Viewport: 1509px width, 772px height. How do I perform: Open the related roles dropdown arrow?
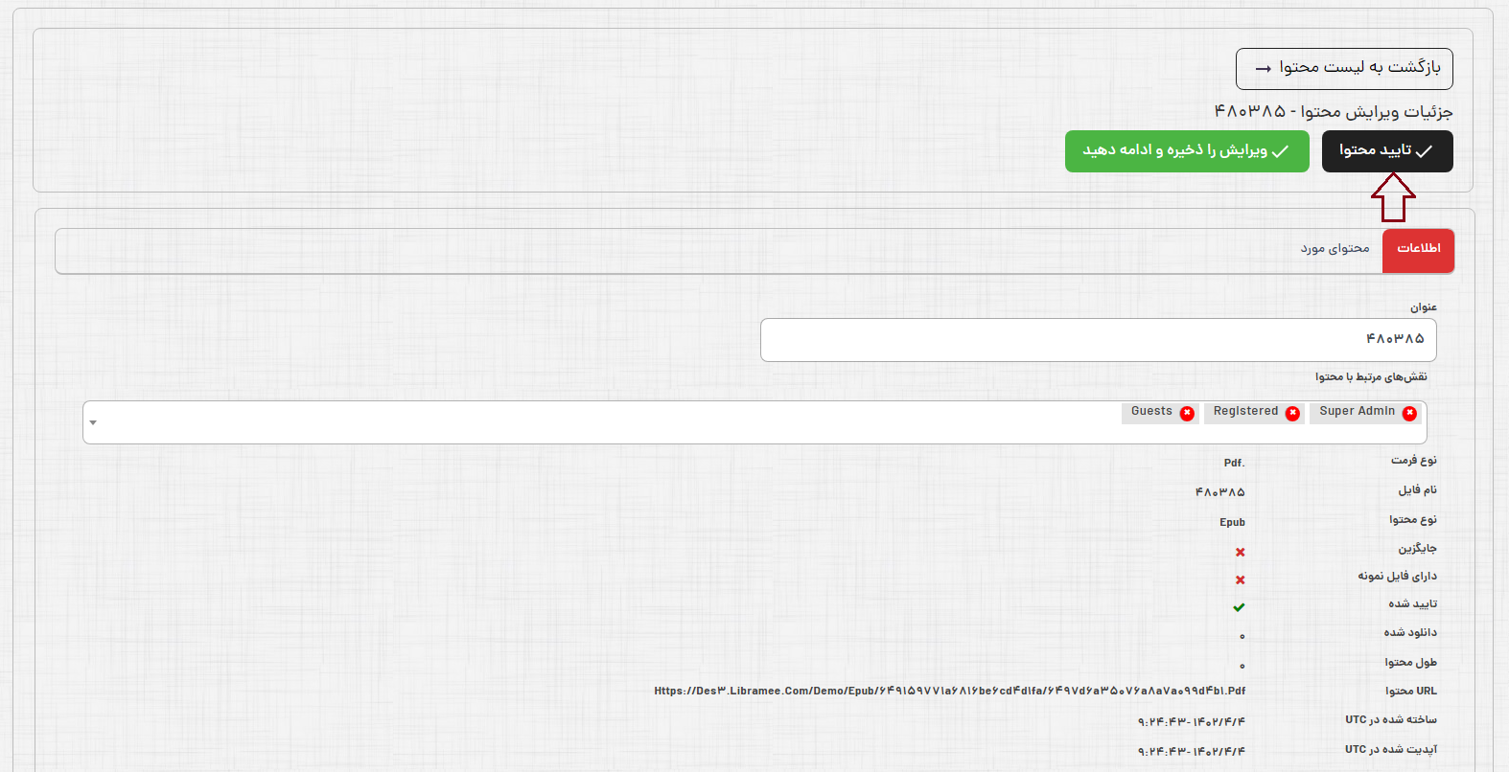coord(93,422)
